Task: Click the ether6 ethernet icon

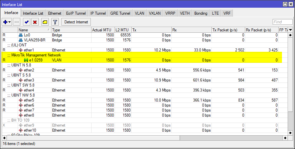Action: tap(21, 105)
